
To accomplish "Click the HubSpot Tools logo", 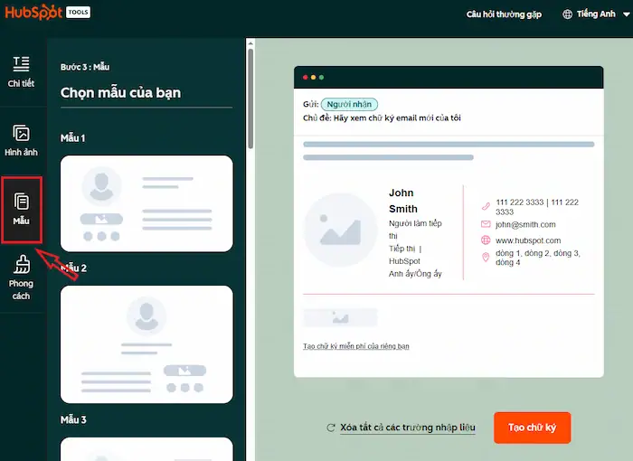I will (45, 14).
